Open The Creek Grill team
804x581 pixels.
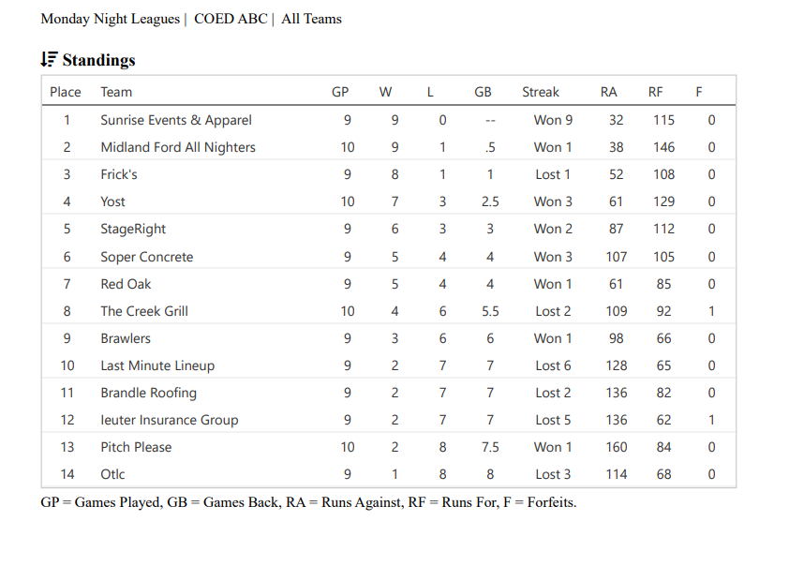[144, 311]
